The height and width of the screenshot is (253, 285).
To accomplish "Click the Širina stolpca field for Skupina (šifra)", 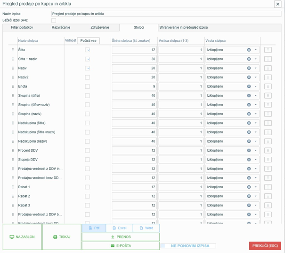I will point(134,96).
